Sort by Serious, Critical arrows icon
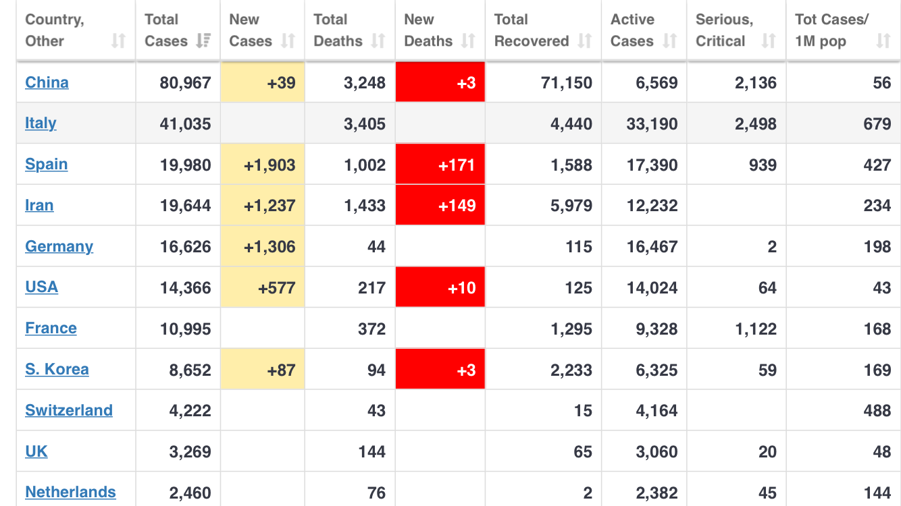Image resolution: width=901 pixels, height=506 pixels. coord(769,41)
